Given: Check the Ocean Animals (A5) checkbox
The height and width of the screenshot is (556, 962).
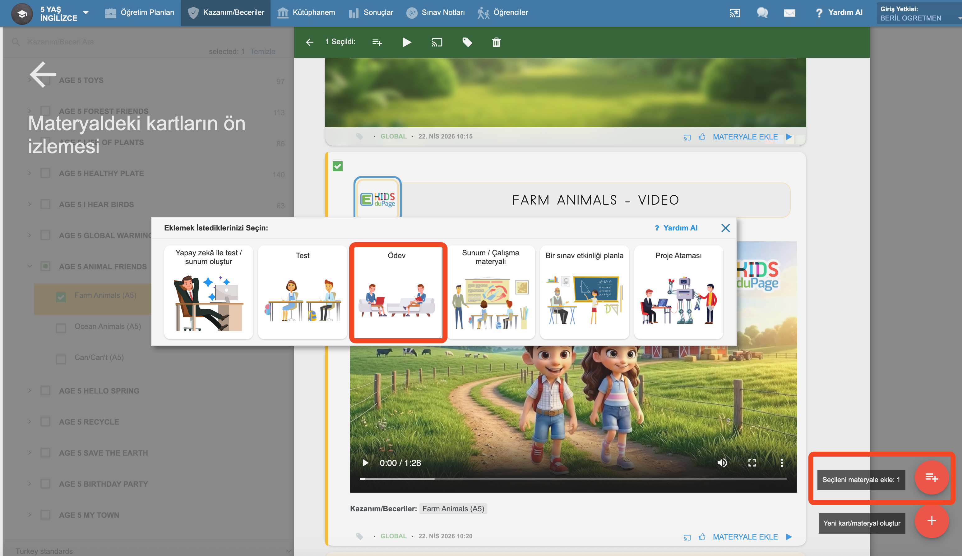Looking at the screenshot, I should coord(61,328).
